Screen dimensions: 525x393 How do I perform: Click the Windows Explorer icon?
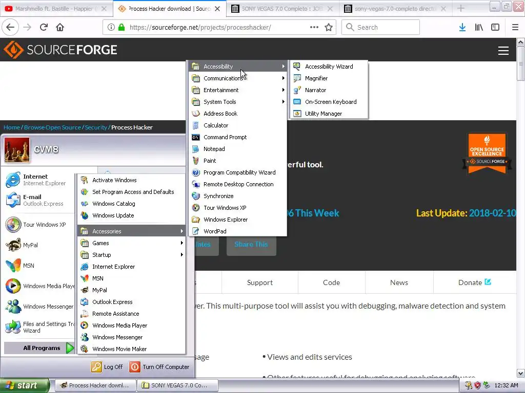(x=196, y=220)
